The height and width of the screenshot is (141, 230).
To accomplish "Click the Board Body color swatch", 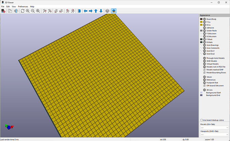I will (x=201, y=19).
